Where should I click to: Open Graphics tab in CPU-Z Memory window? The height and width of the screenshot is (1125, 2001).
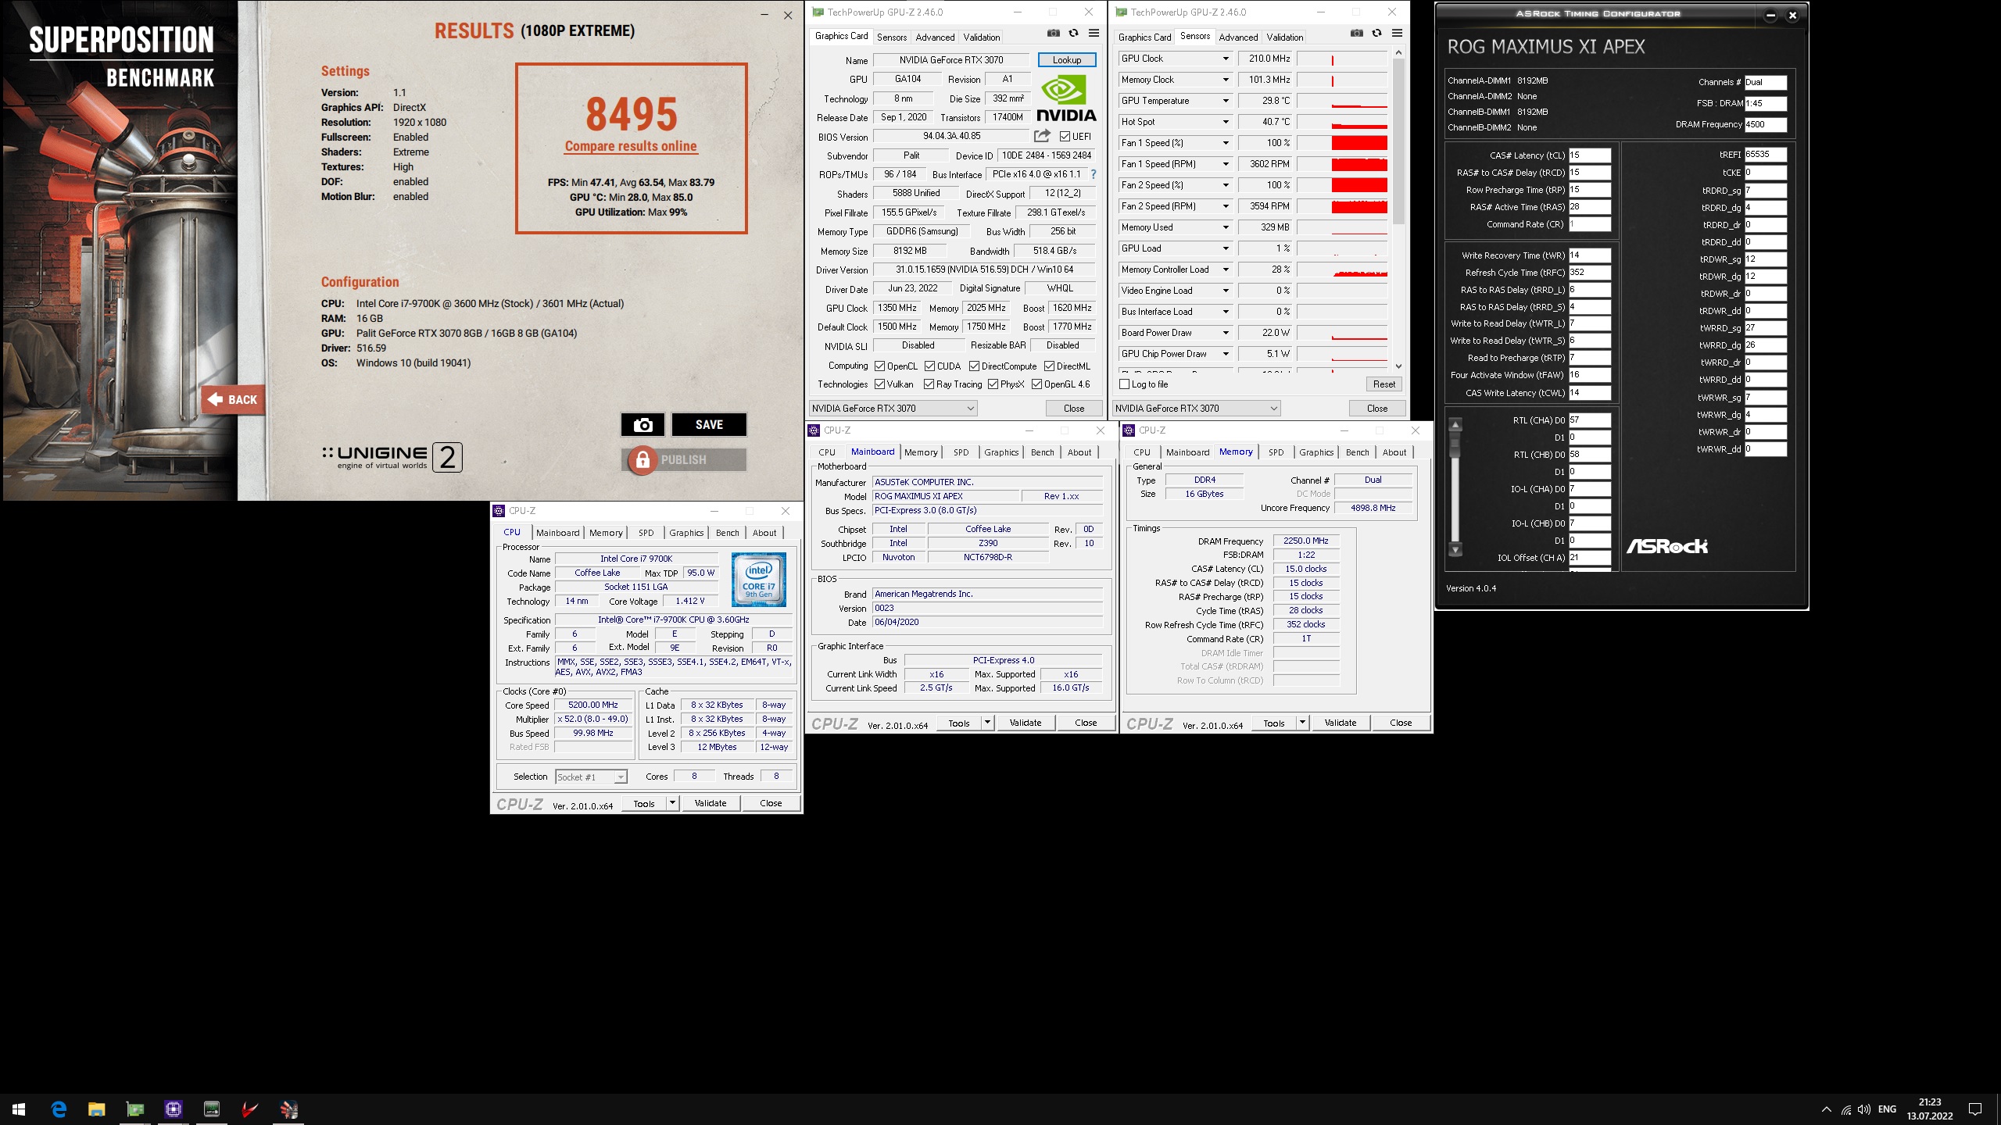1316,452
